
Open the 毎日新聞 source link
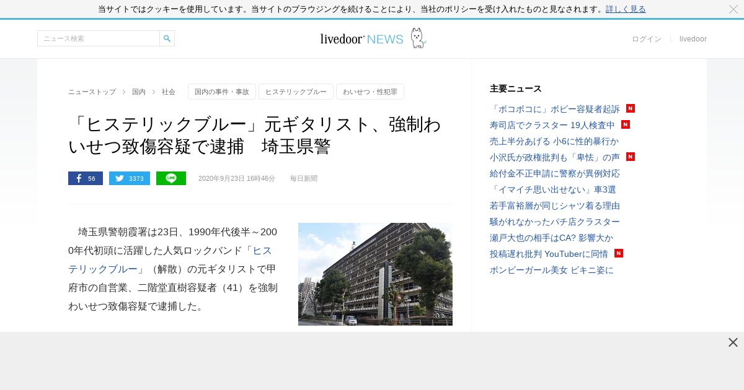point(304,178)
